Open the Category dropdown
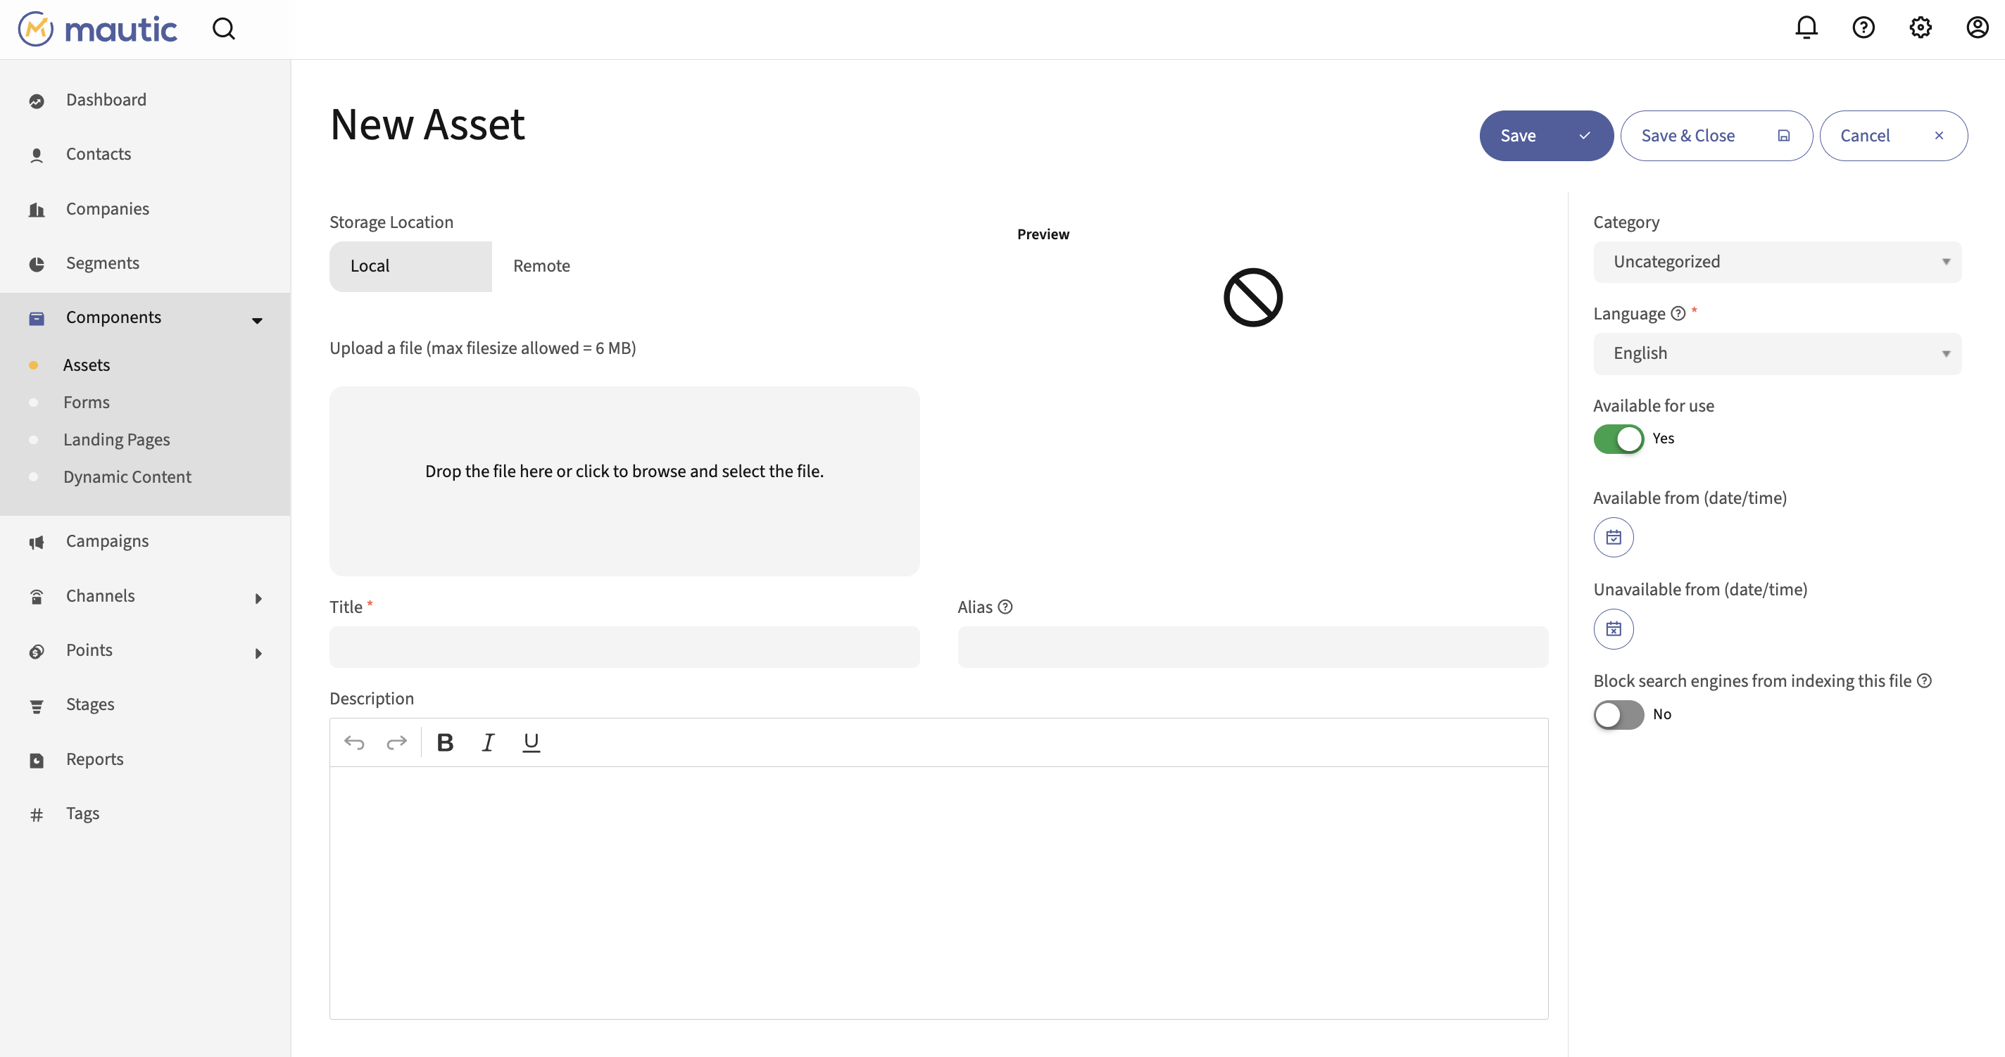This screenshot has width=2005, height=1057. tap(1777, 262)
